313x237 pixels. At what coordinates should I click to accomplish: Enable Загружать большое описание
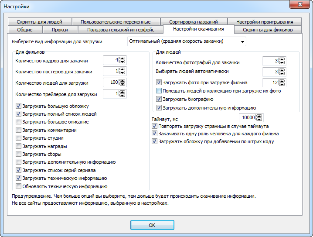click(x=18, y=122)
